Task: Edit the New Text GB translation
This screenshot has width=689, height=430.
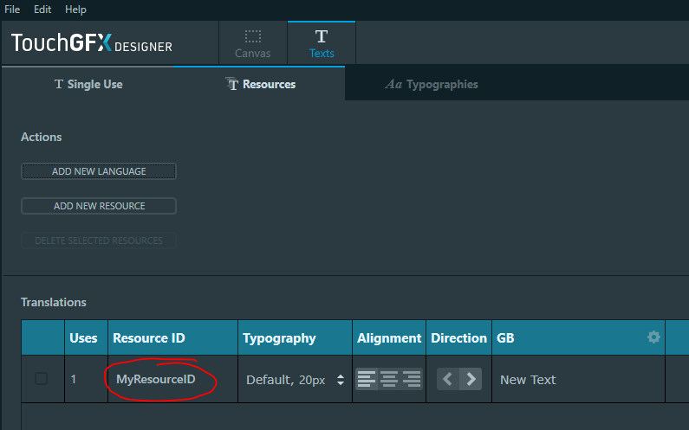Action: click(578, 379)
